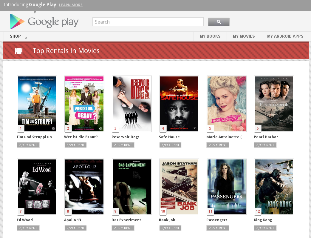Rent Marie Antoinette for 2,99 €

click(218, 145)
